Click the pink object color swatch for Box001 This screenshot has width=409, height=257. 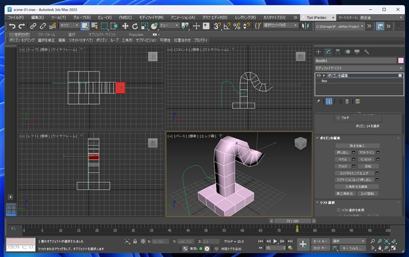tap(401, 61)
